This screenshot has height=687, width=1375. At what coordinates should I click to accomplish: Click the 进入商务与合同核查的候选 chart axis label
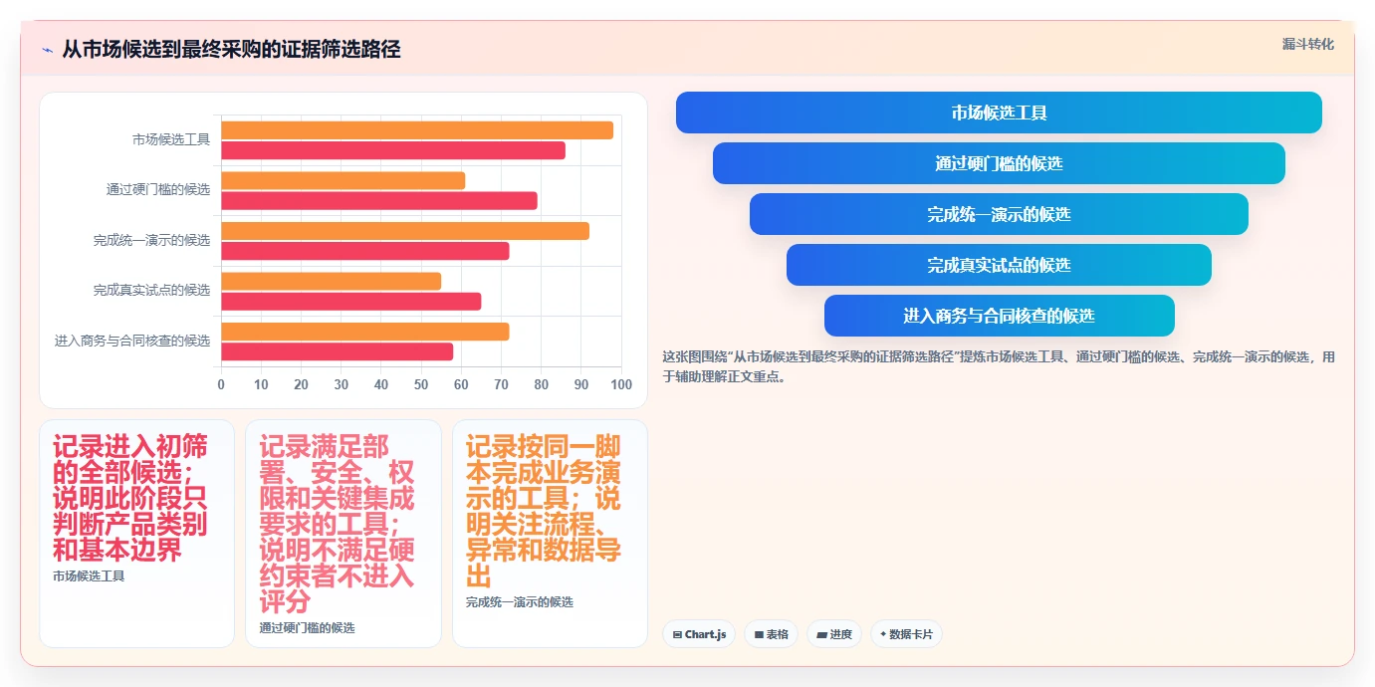(x=132, y=341)
